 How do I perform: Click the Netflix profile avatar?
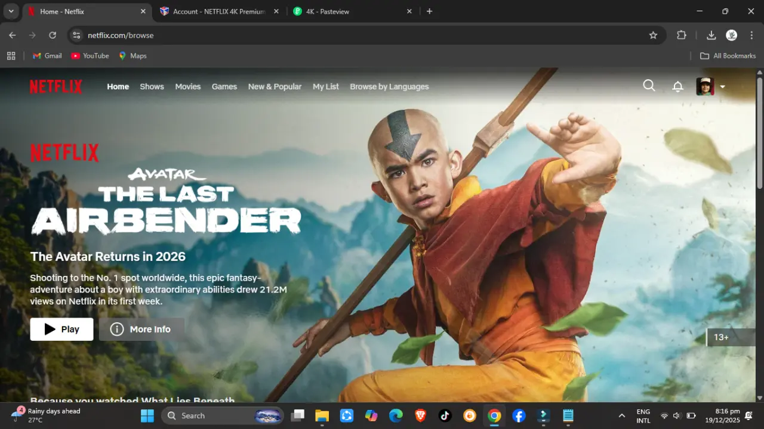click(x=705, y=86)
